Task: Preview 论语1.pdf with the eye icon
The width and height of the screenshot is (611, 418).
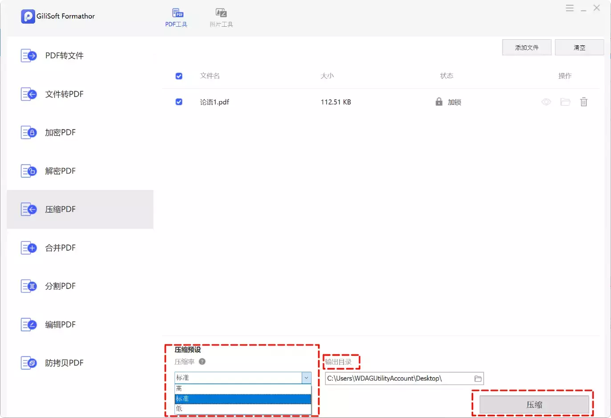Action: [x=546, y=102]
